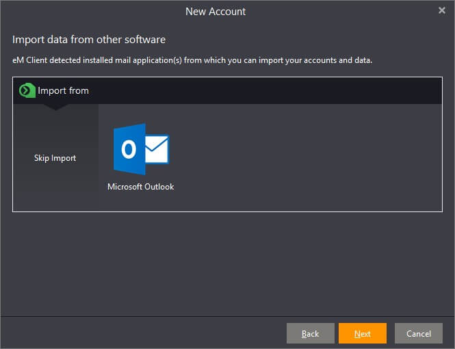Cancel the New Account wizard
Viewport: 455px width, 349px height.
419,333
